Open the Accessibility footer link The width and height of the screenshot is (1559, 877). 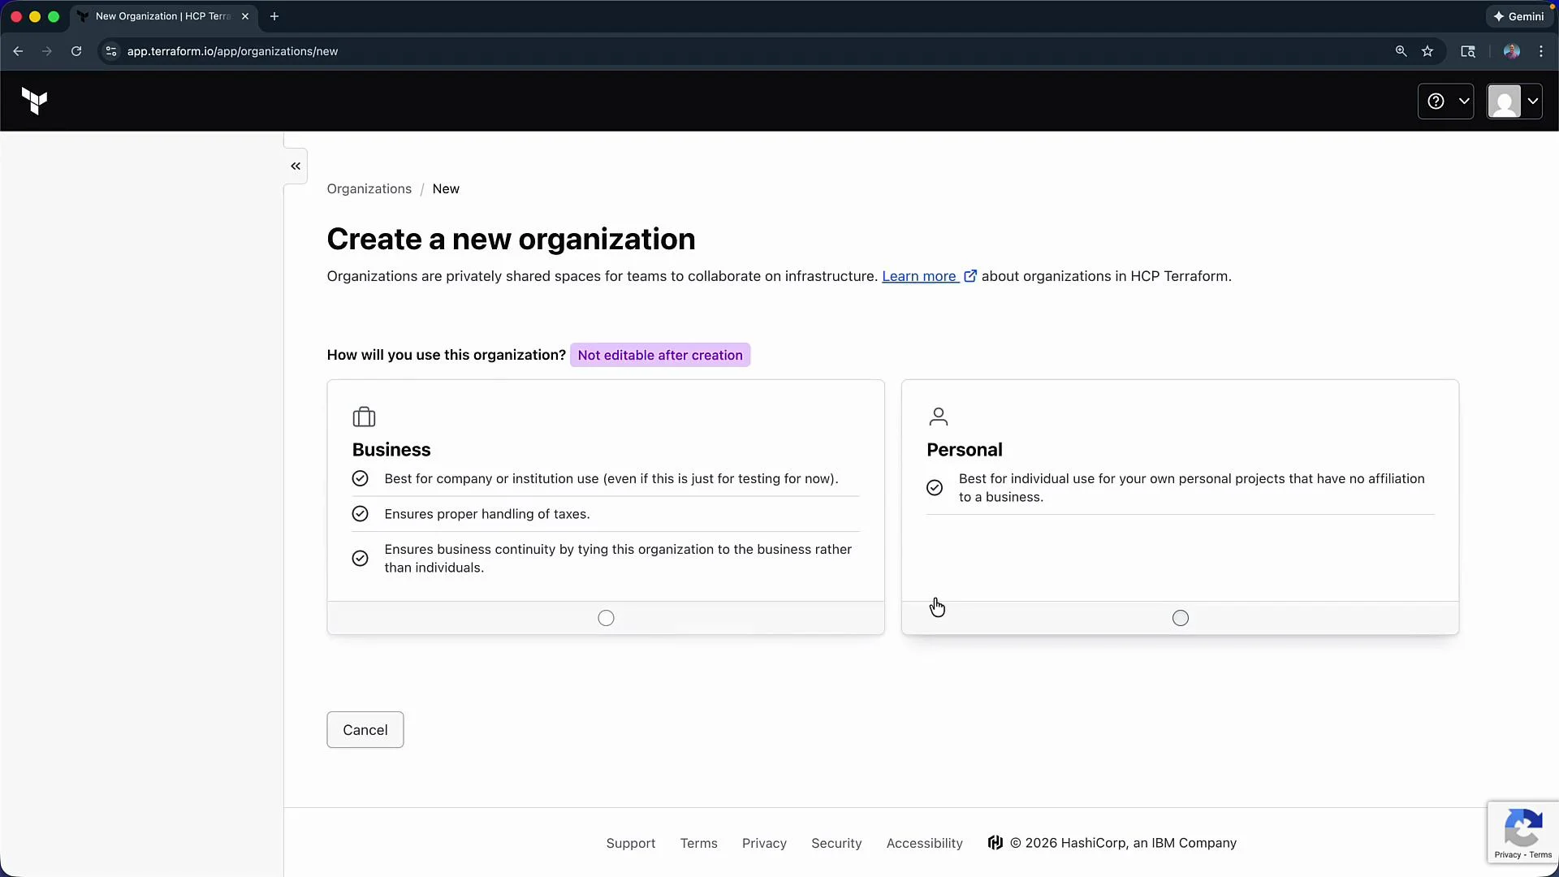(924, 843)
